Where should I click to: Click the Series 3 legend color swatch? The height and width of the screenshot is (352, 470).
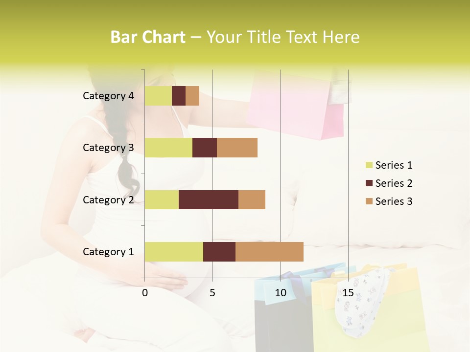pos(369,201)
